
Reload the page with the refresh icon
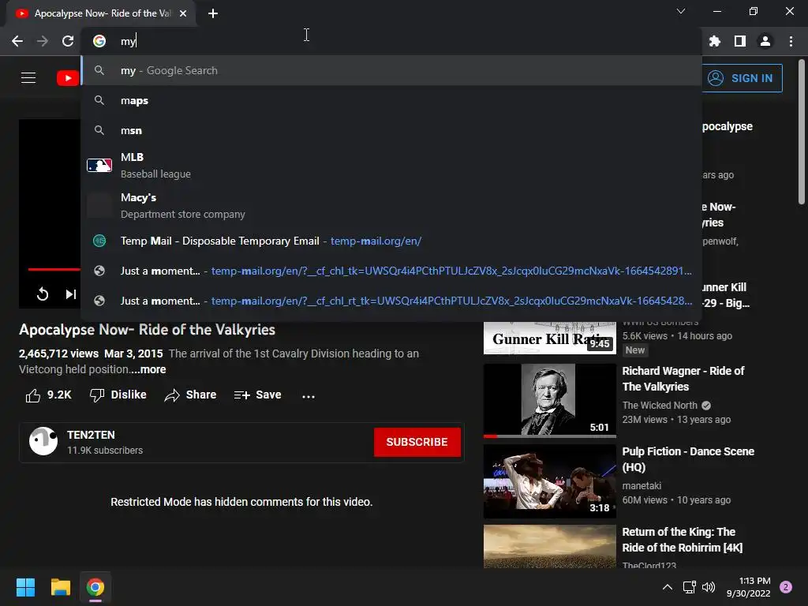pos(68,41)
